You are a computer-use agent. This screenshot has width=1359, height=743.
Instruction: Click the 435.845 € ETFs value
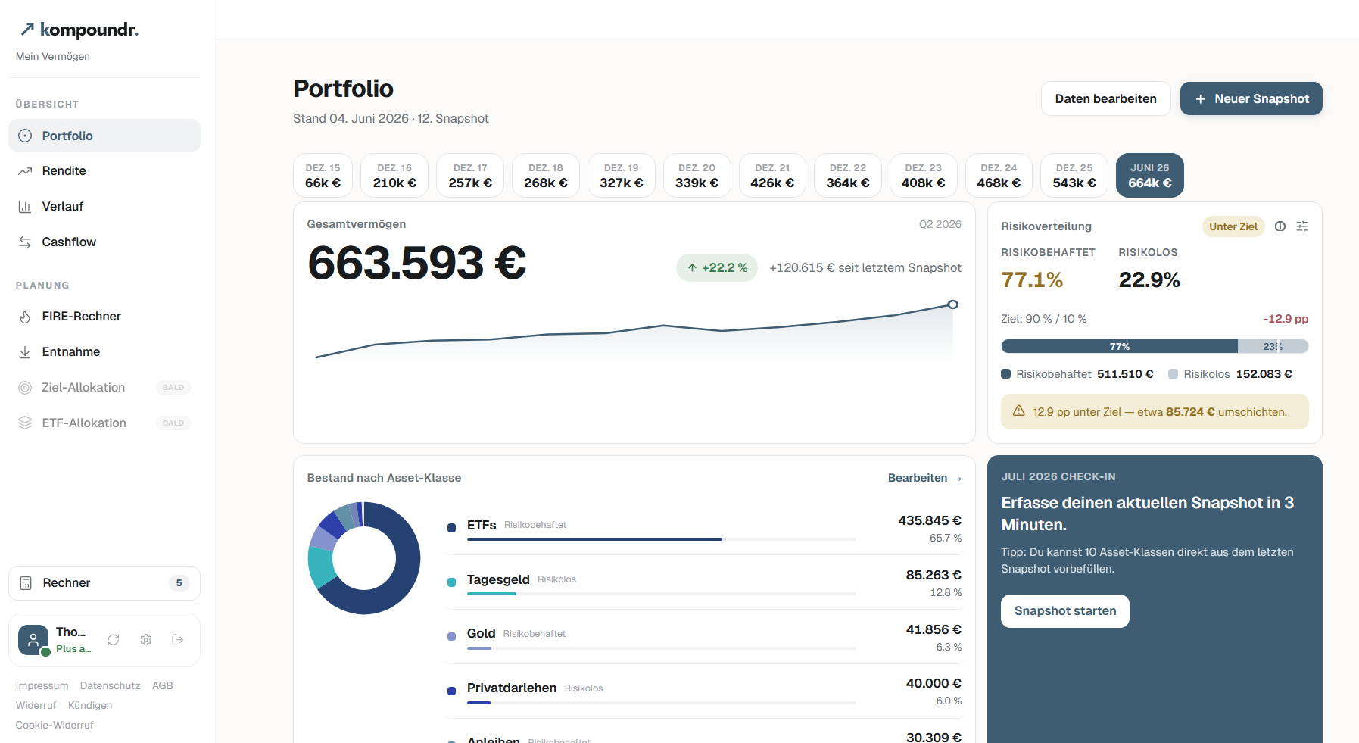(930, 520)
